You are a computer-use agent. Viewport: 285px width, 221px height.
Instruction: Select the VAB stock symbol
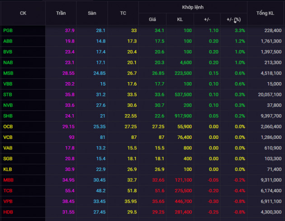pos(8,148)
